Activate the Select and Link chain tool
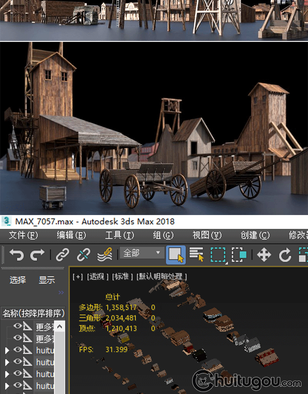 pyautogui.click(x=62, y=255)
